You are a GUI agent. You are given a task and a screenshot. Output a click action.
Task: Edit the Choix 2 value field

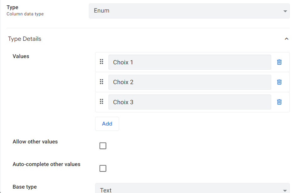[x=190, y=82]
